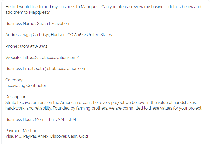The height and width of the screenshot is (144, 211).
Task: Click the address 1454 Co Rd 41
Action: tap(37, 35)
